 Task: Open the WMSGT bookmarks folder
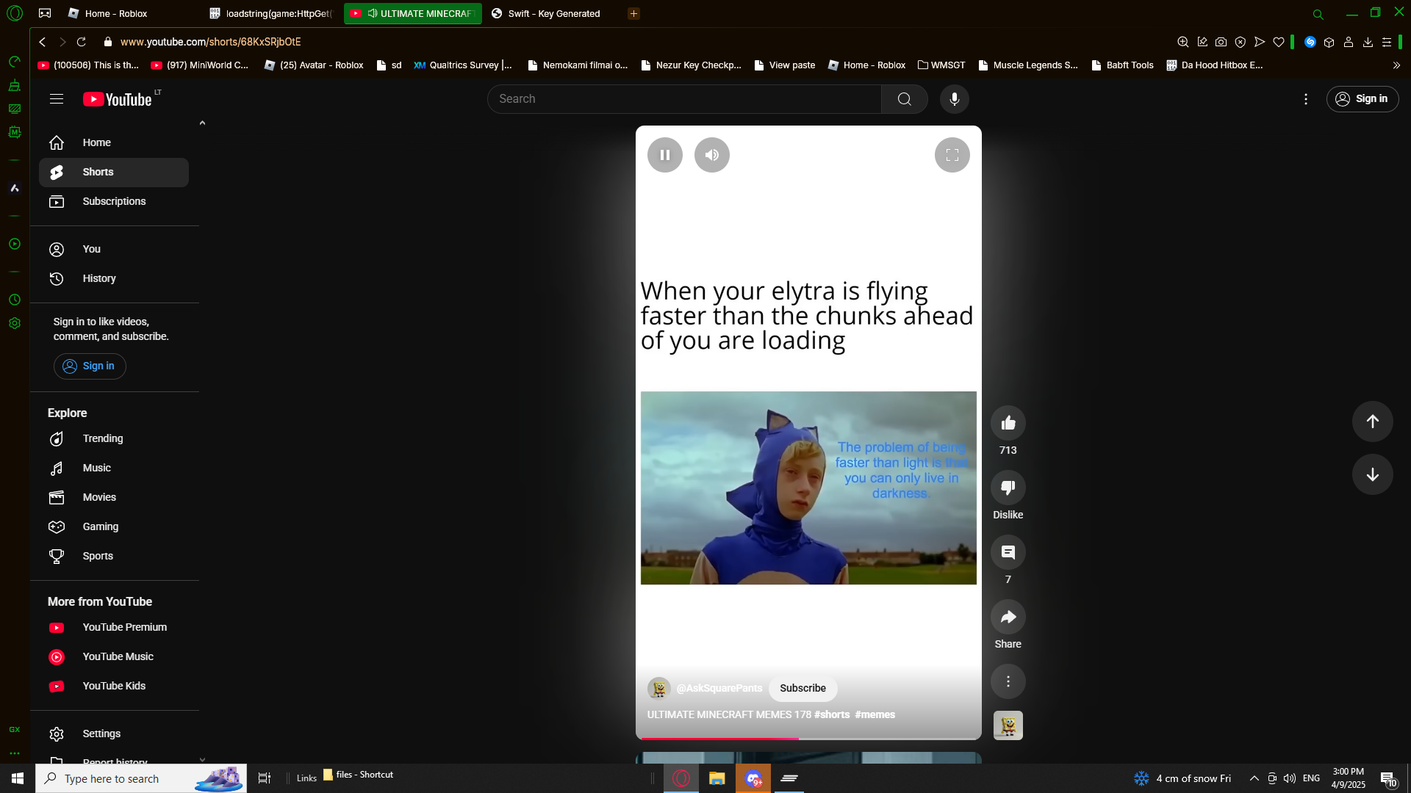click(x=941, y=65)
